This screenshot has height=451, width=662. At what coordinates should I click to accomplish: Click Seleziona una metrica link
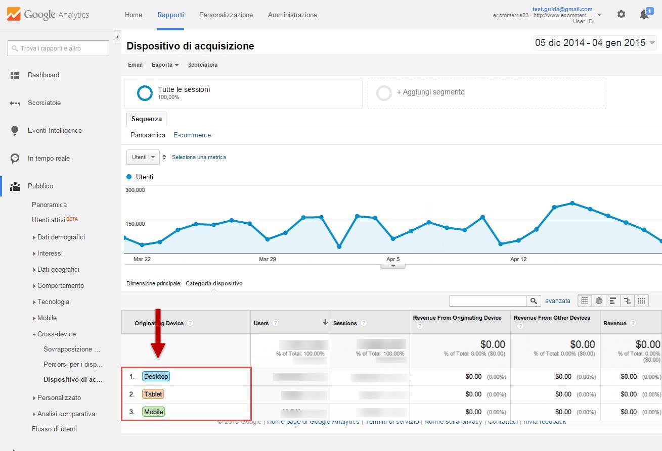coord(199,157)
